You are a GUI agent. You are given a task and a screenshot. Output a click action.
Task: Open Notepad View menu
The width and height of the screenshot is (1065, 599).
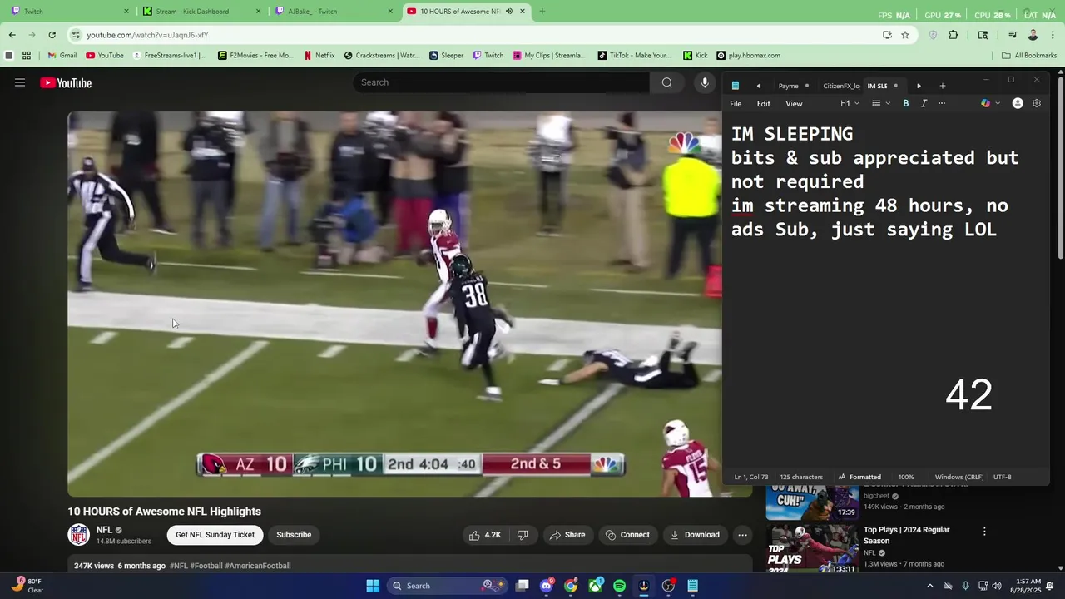coord(794,104)
